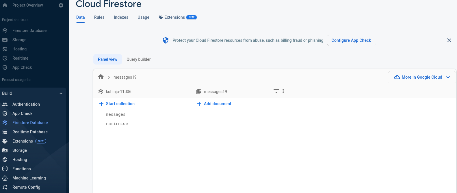This screenshot has width=457, height=193.
Task: Click the Machine Learning robot icon
Action: 5,178
